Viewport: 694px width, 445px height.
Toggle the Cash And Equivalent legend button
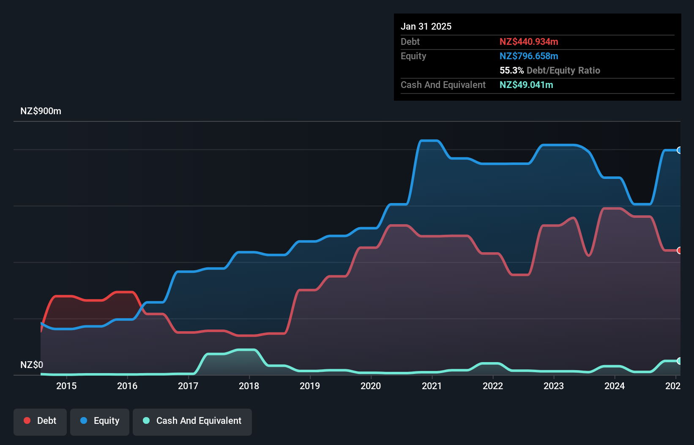192,422
